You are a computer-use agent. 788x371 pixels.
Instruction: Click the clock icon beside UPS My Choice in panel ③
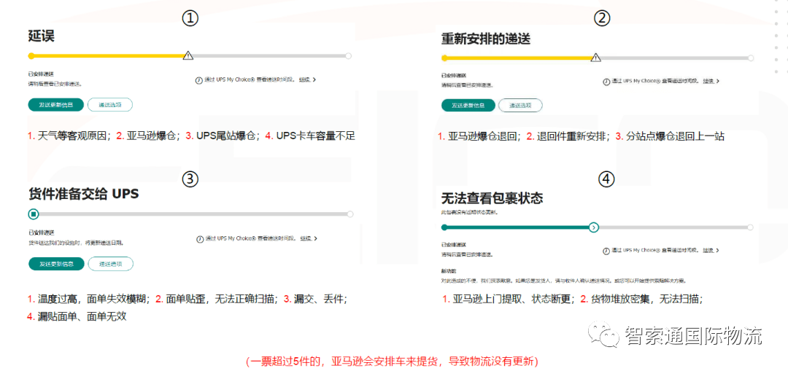[199, 239]
